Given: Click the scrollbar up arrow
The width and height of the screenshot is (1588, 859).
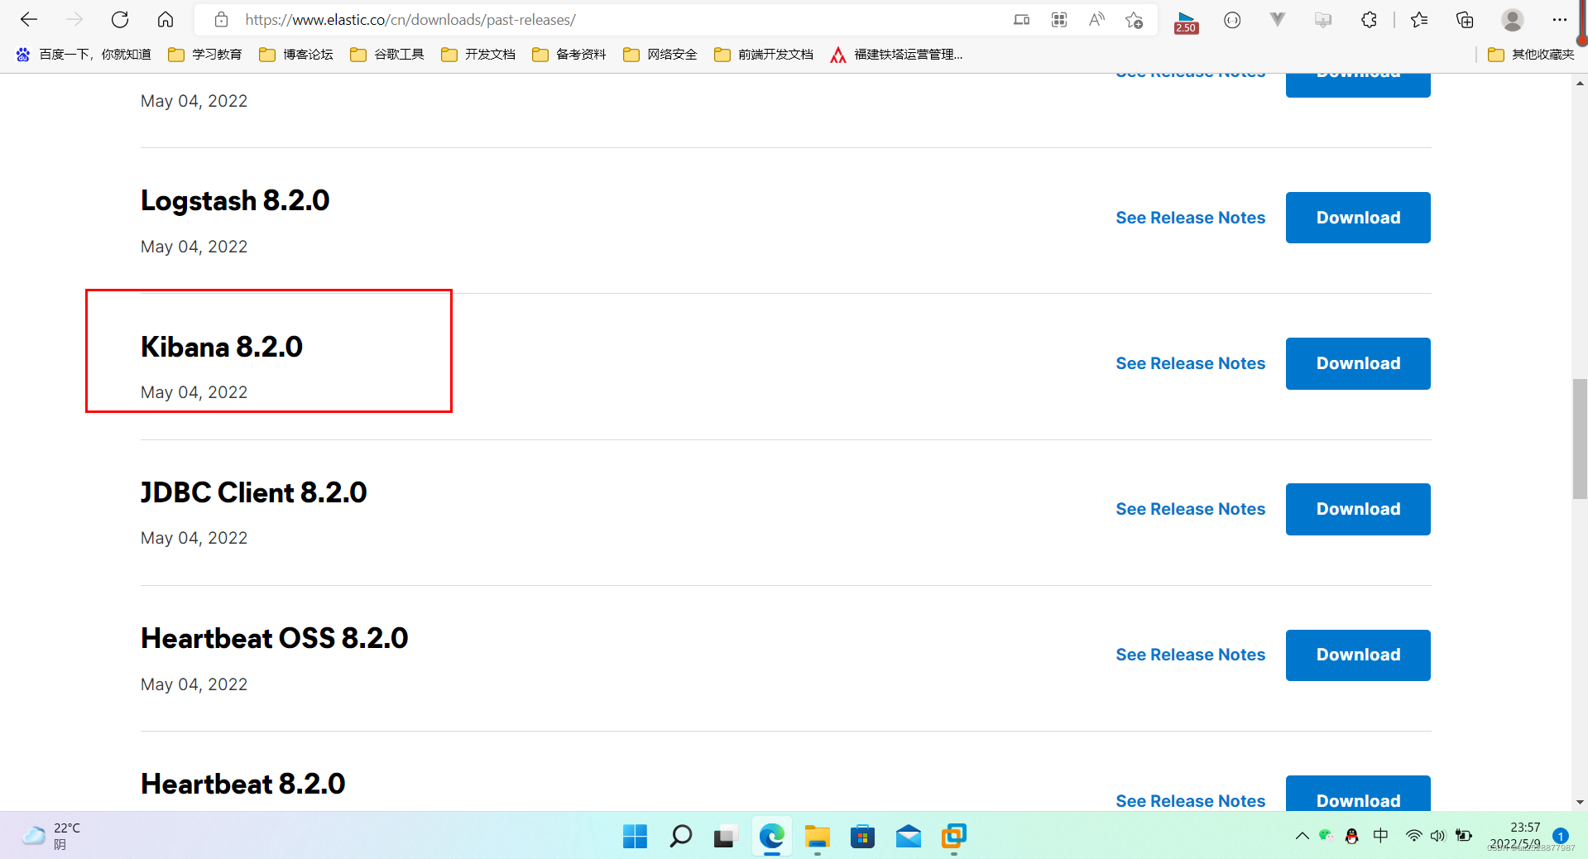Looking at the screenshot, I should pos(1580,83).
